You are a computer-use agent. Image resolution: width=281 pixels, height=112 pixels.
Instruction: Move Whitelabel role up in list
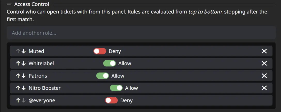[18, 63]
